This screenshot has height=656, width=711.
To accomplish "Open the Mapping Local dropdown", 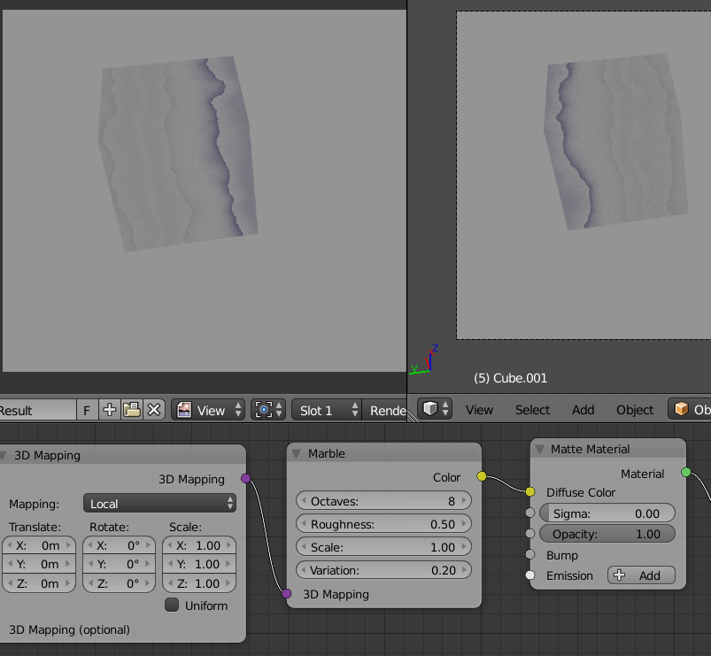I will [159, 503].
